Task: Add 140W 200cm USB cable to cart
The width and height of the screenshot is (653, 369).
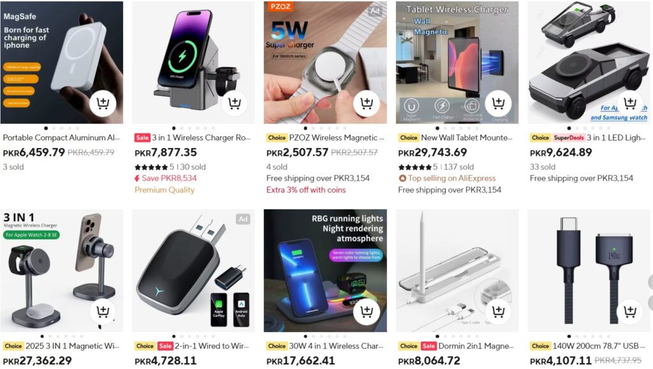Action: click(x=629, y=311)
